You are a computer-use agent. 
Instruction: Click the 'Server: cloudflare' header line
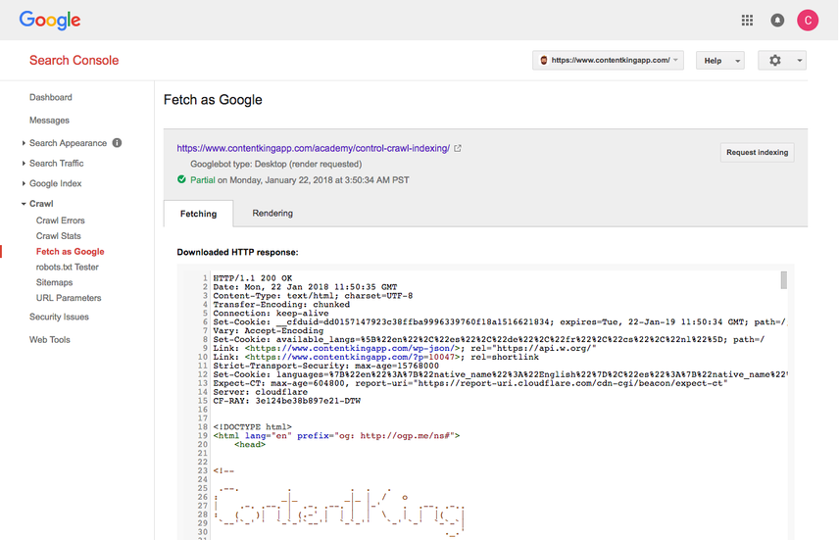point(260,392)
